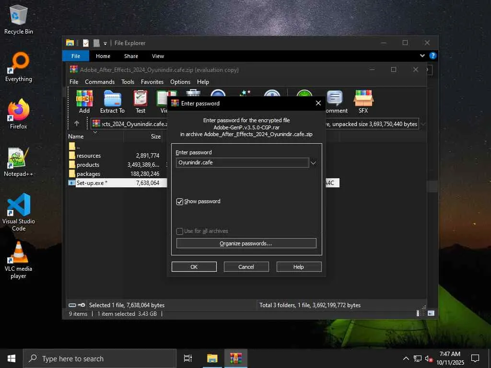Sort by the Size column header
This screenshot has width=491, height=368.
click(x=143, y=136)
